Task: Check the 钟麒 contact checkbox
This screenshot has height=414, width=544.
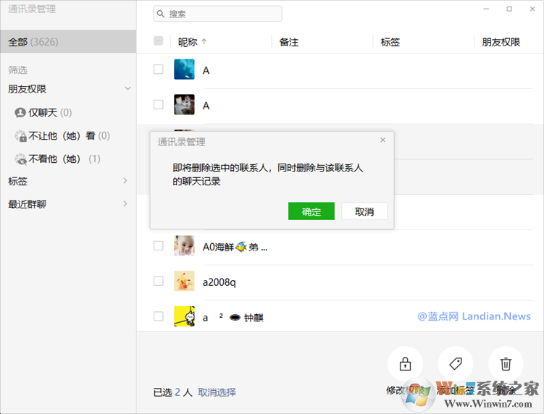Action: click(x=159, y=316)
